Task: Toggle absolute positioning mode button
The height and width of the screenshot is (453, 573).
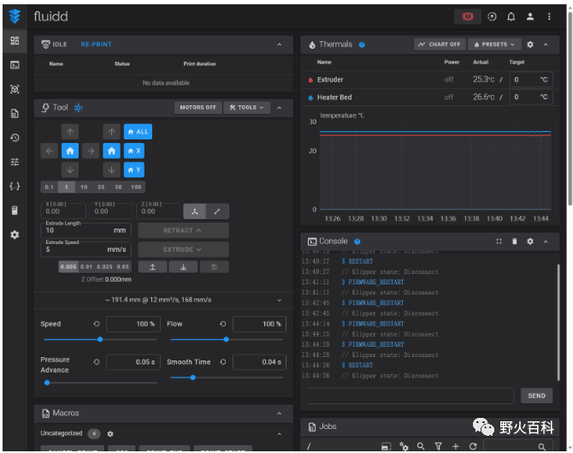Action: point(195,212)
